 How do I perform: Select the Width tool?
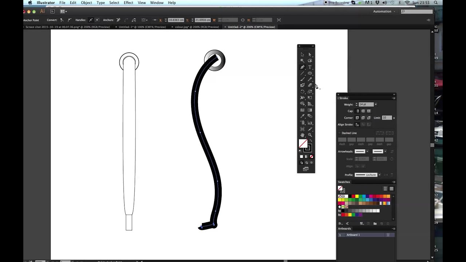pyautogui.click(x=302, y=98)
